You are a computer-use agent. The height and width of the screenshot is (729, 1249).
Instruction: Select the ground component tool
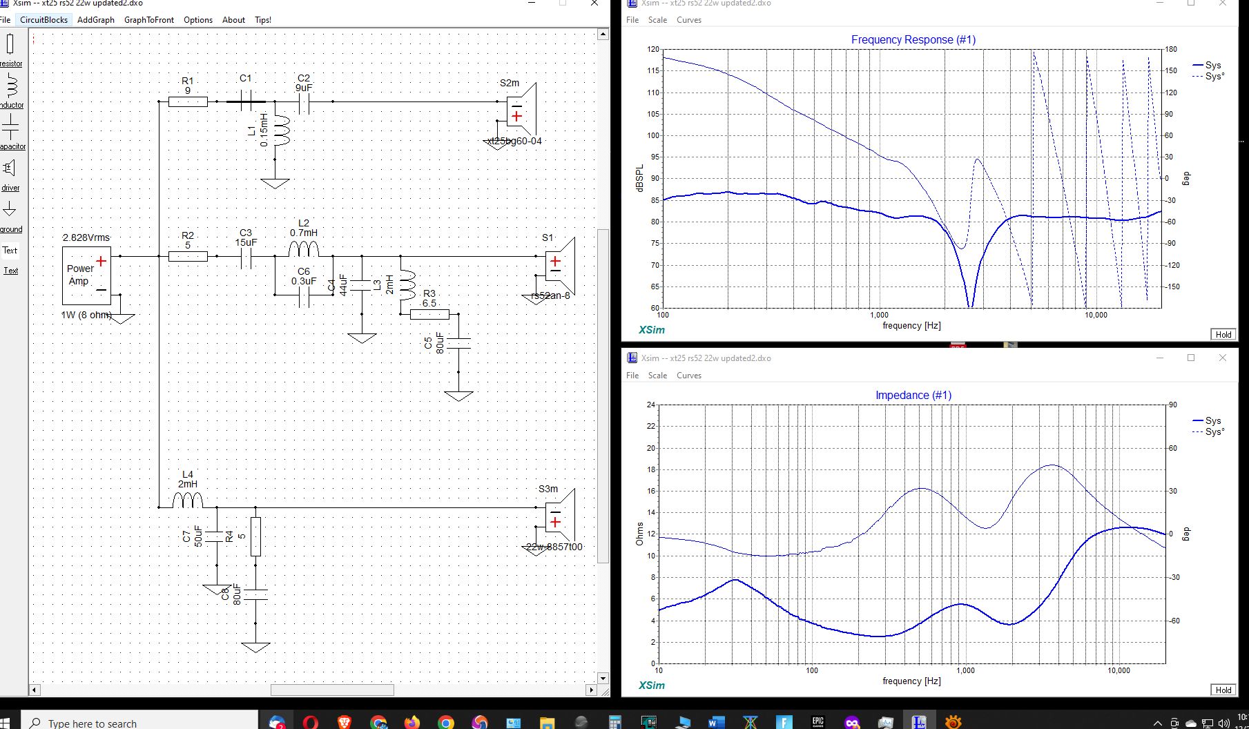point(10,215)
